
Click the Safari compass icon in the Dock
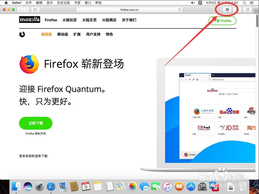[x=51, y=186]
